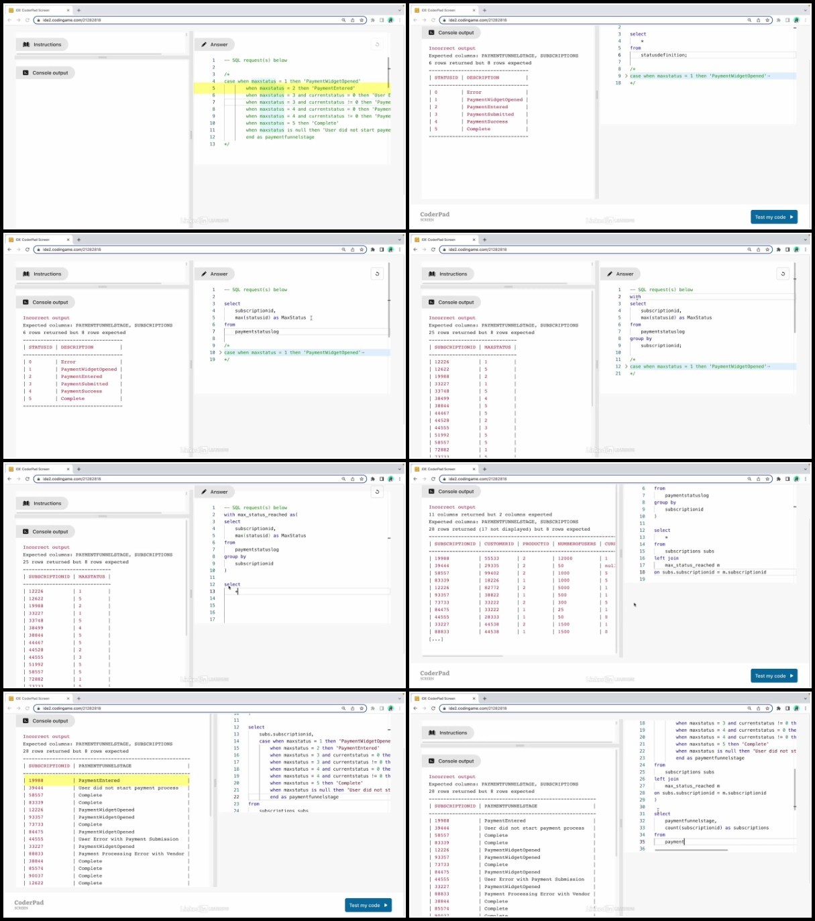The width and height of the screenshot is (815, 921).
Task: Yellow highlighted code line 5
Action: [x=291, y=88]
